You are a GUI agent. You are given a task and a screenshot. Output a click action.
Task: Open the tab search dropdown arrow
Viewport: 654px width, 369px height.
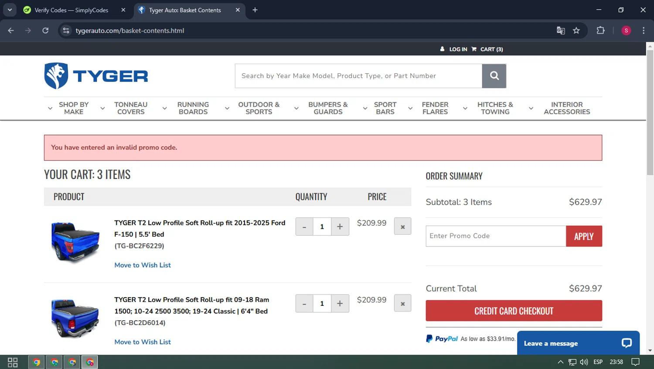pos(10,10)
